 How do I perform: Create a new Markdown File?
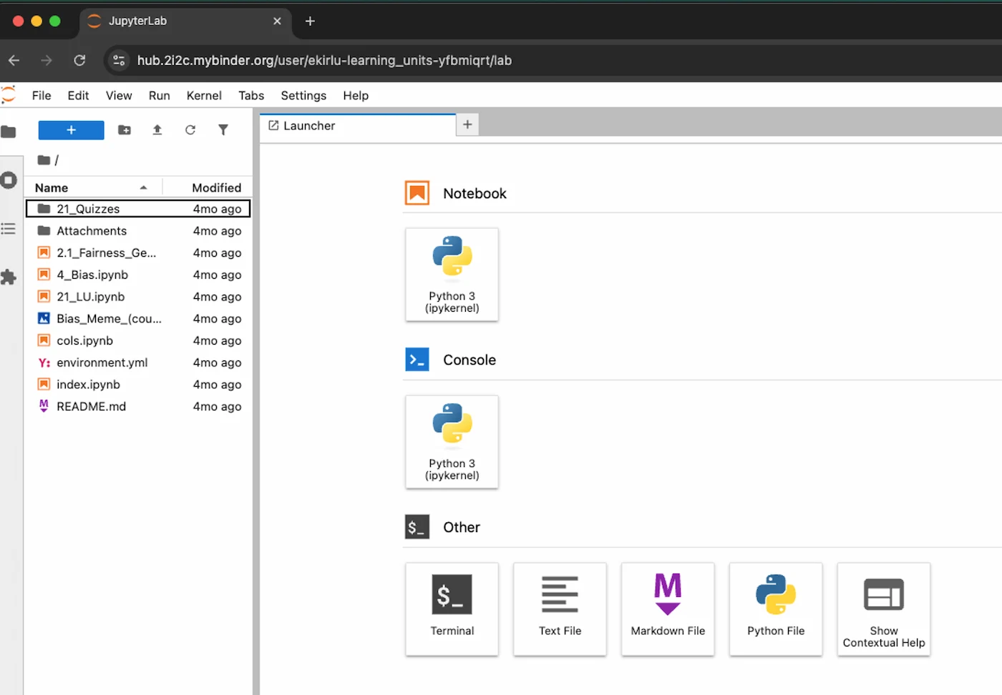point(668,608)
